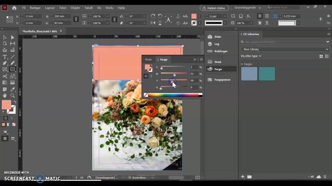Image resolution: width=332 pixels, height=186 pixels.
Task: Select the Rectangle tool
Action: 12,69
